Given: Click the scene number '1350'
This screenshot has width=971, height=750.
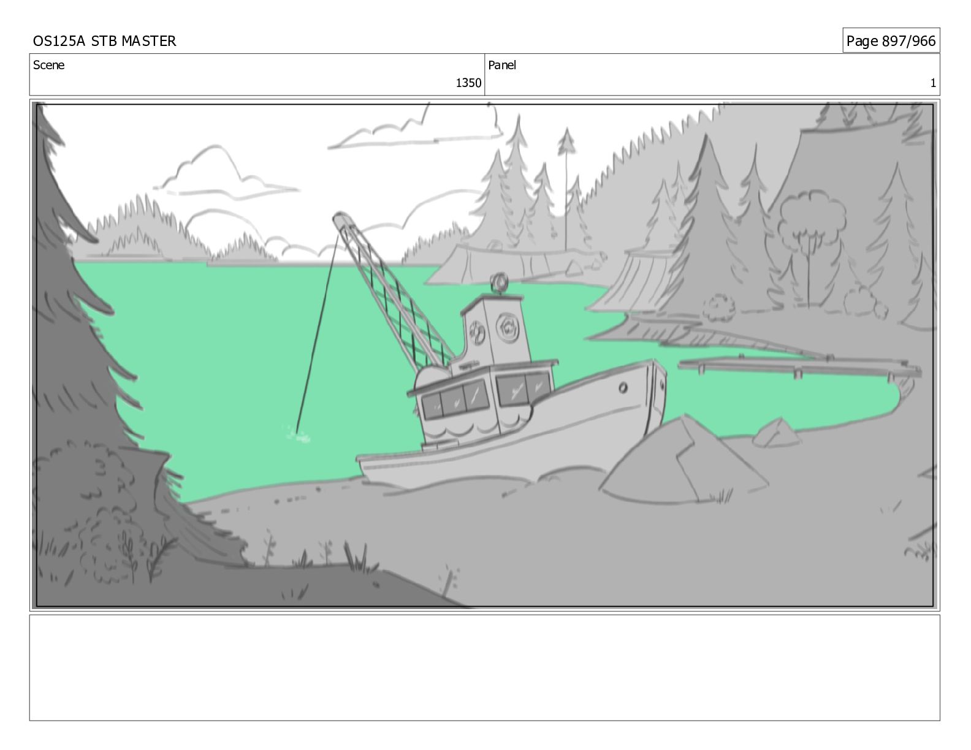Looking at the screenshot, I should [x=468, y=83].
